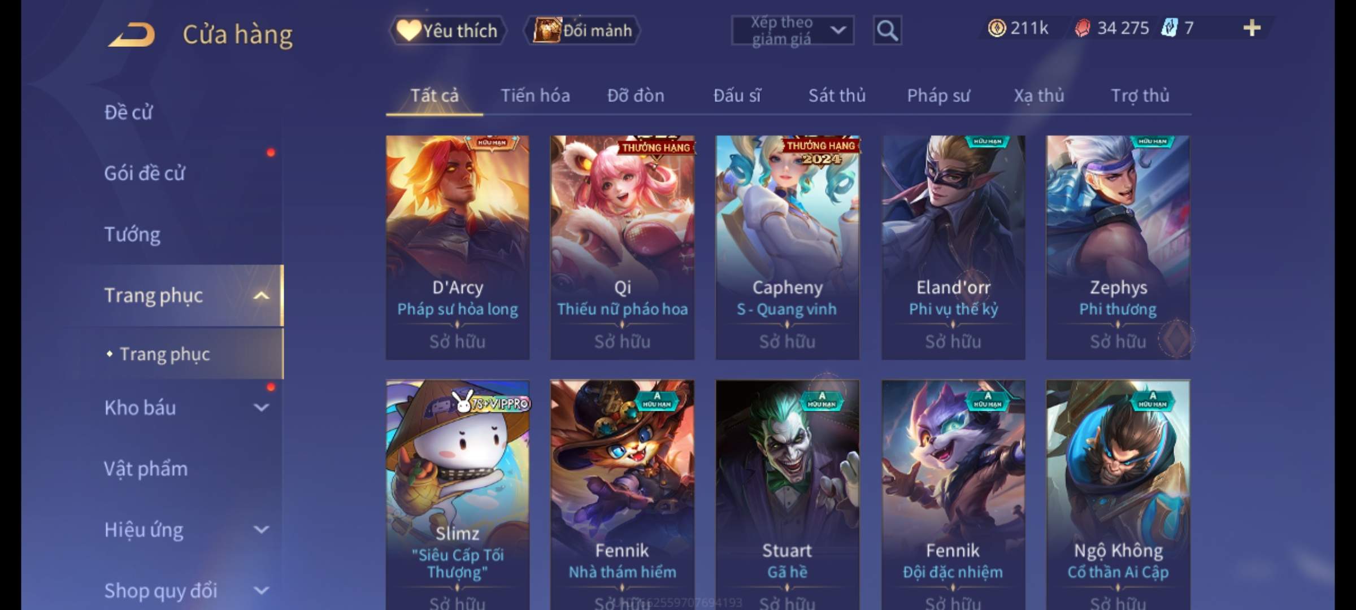1356x610 pixels.
Task: Open the Xếp theo giảm giá dropdown
Action: click(x=792, y=30)
